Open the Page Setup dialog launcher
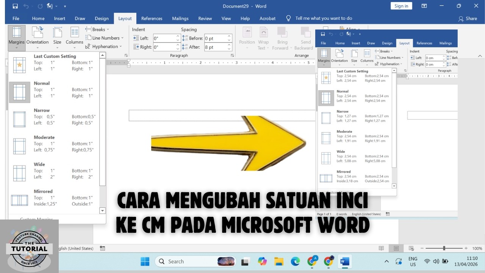This screenshot has height=273, width=485. click(x=126, y=55)
